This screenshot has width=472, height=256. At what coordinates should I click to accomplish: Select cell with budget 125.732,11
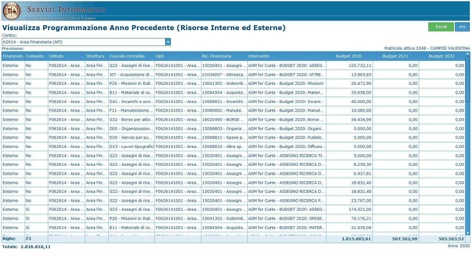click(x=349, y=66)
